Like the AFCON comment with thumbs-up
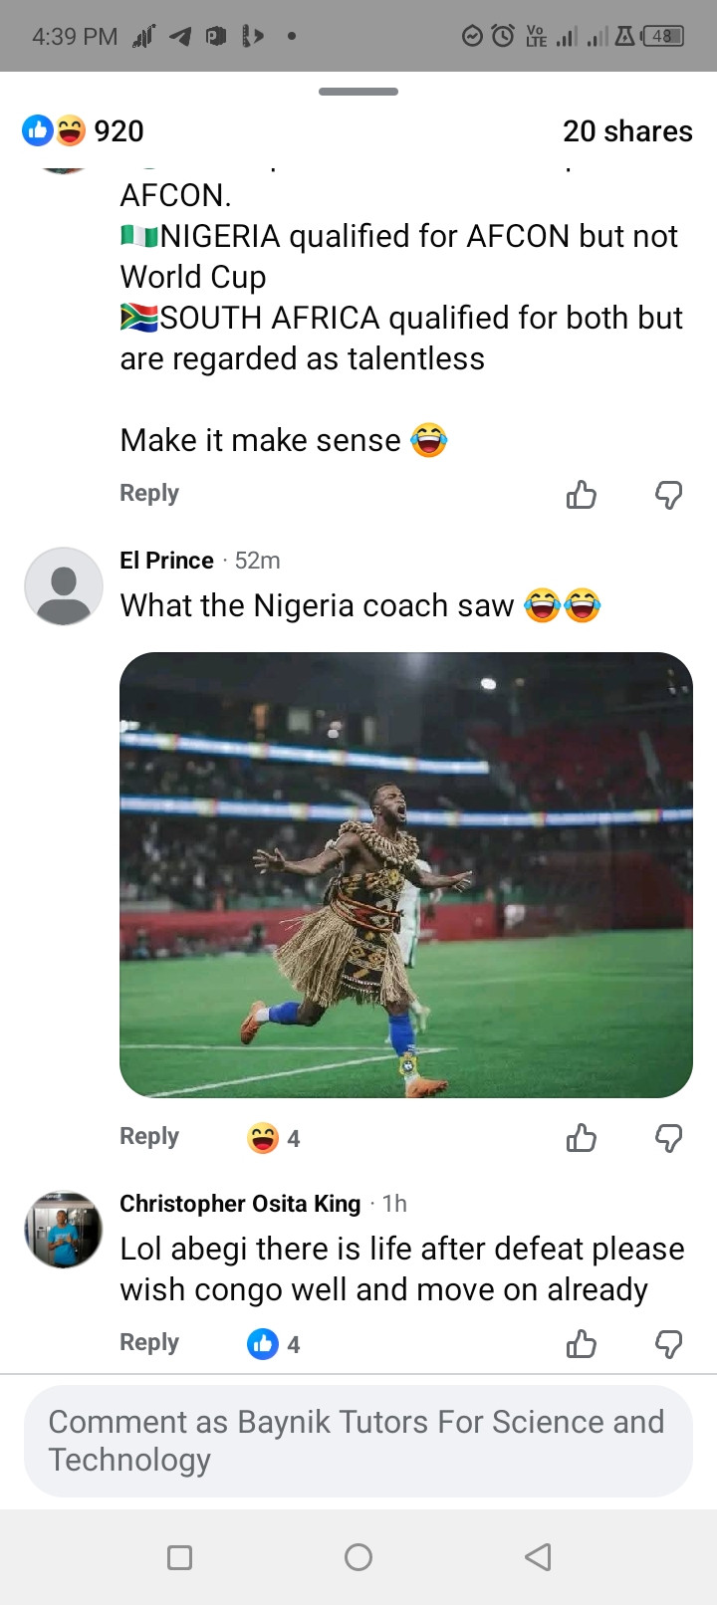 (x=582, y=494)
